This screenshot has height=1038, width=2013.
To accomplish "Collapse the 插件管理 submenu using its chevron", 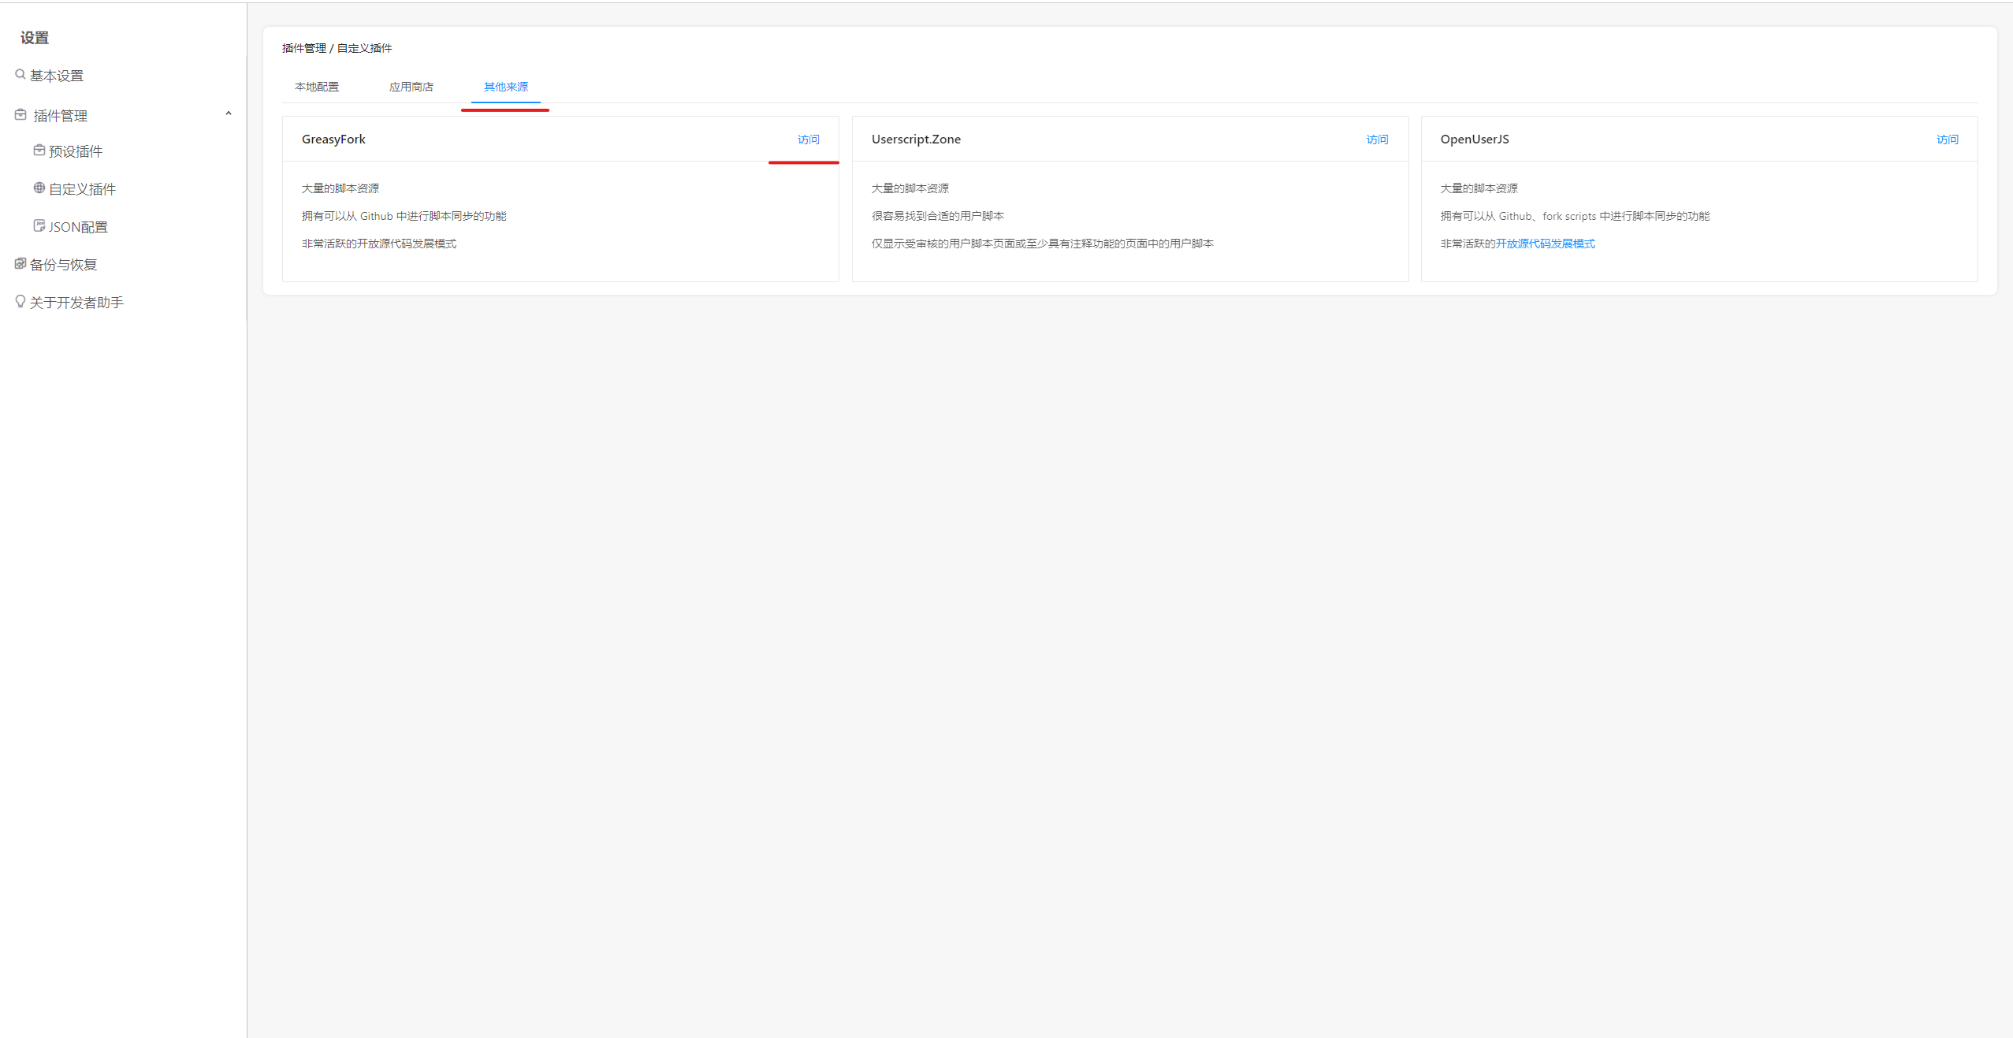I will point(229,114).
